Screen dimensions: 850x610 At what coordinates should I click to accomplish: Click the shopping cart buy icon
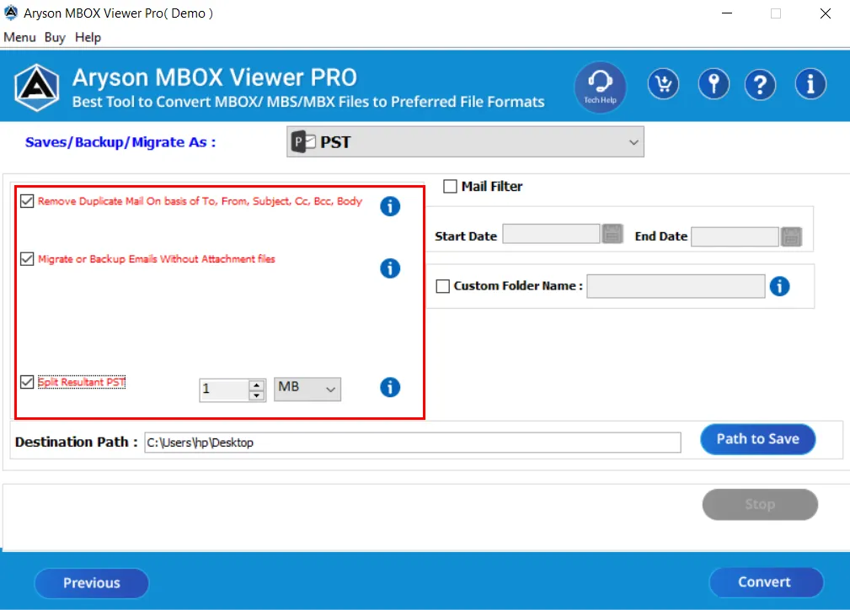click(663, 84)
